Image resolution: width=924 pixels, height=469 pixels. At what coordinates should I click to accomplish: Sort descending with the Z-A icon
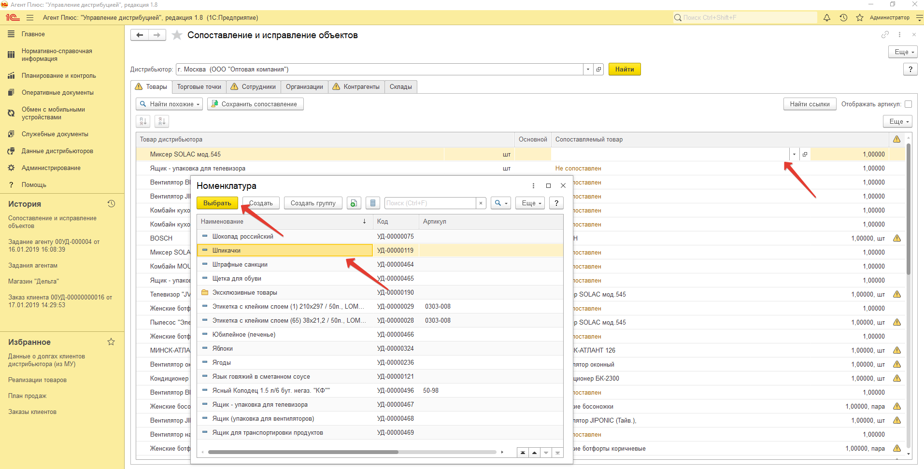point(162,121)
